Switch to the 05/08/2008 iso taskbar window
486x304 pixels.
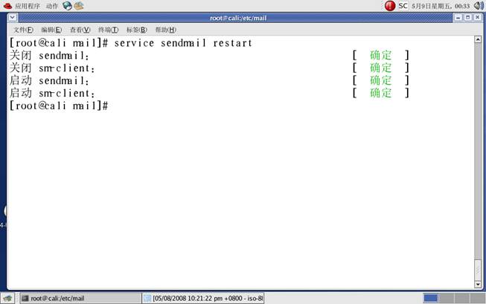tap(203, 298)
